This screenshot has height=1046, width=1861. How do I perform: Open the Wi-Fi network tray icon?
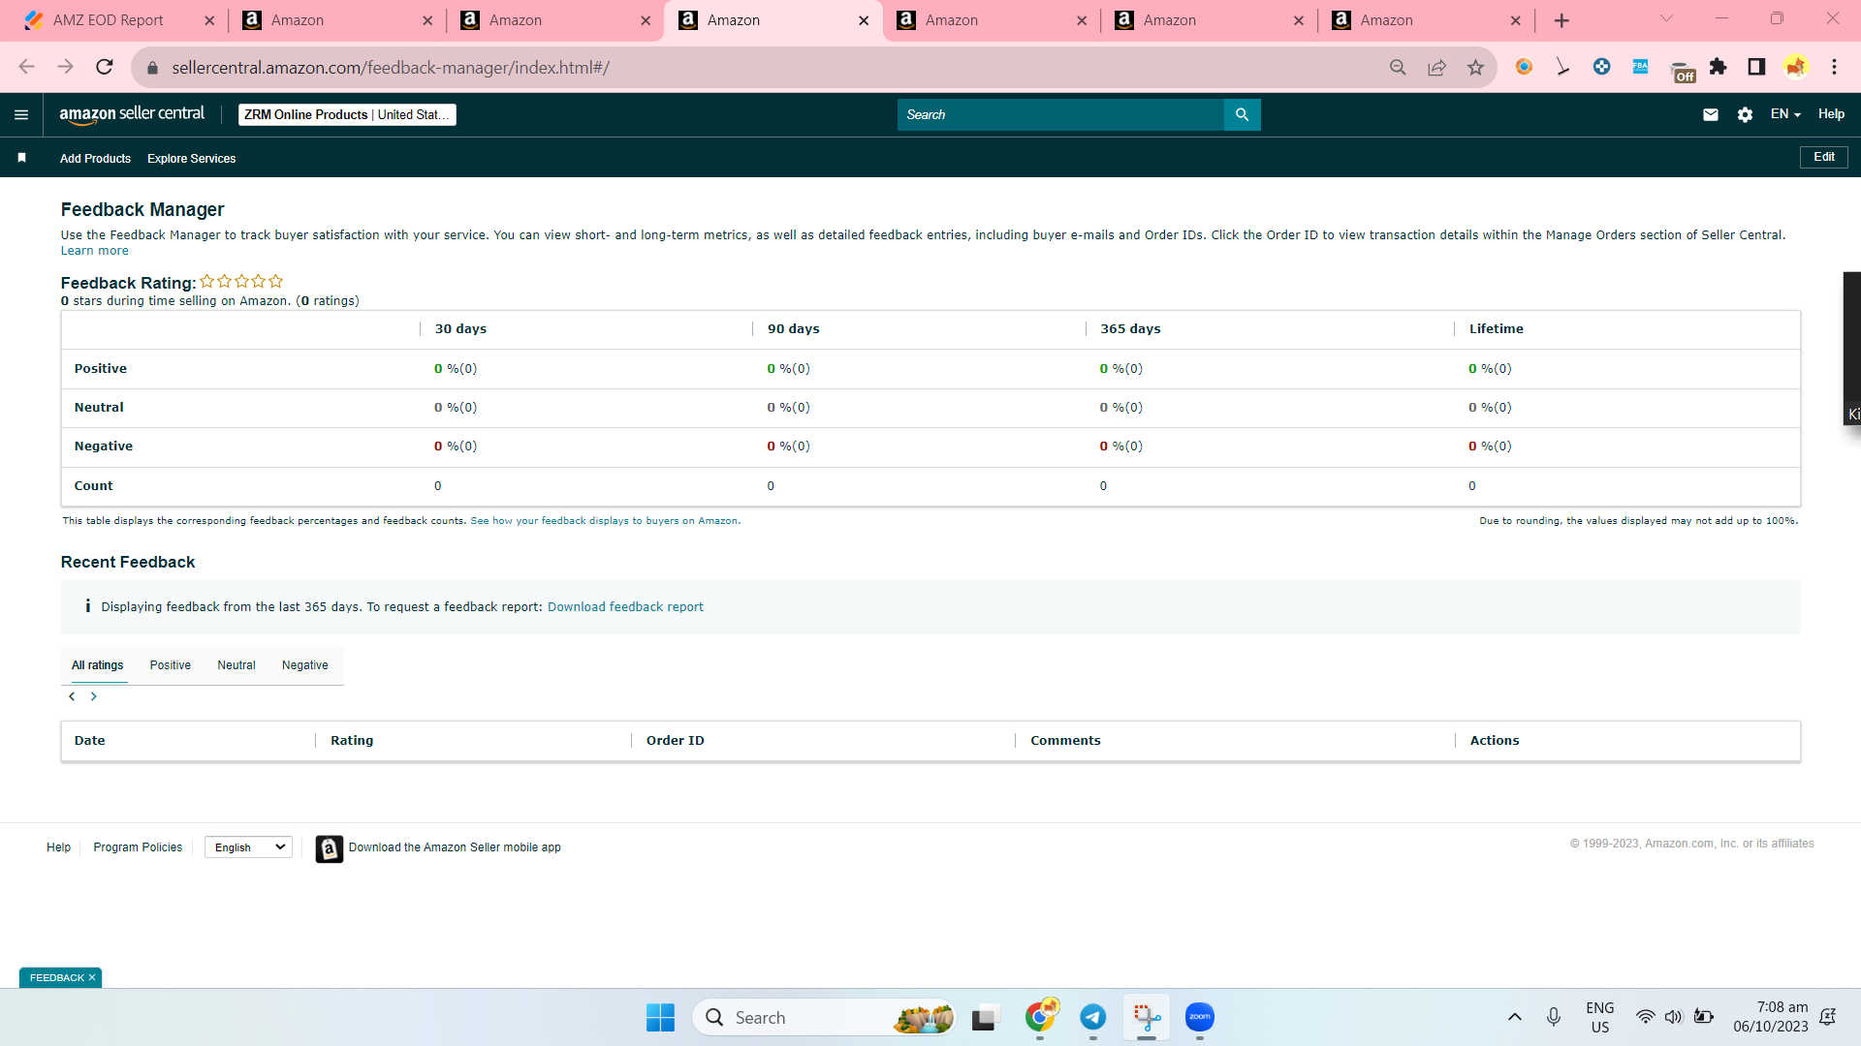pos(1645,1018)
